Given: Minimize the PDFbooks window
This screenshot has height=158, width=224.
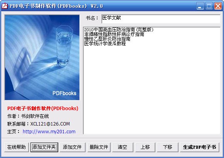Looking at the screenshot, I should pyautogui.click(x=200, y=6).
